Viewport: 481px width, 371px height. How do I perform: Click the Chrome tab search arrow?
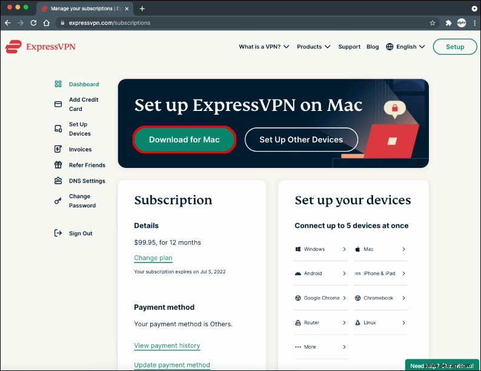click(x=474, y=8)
